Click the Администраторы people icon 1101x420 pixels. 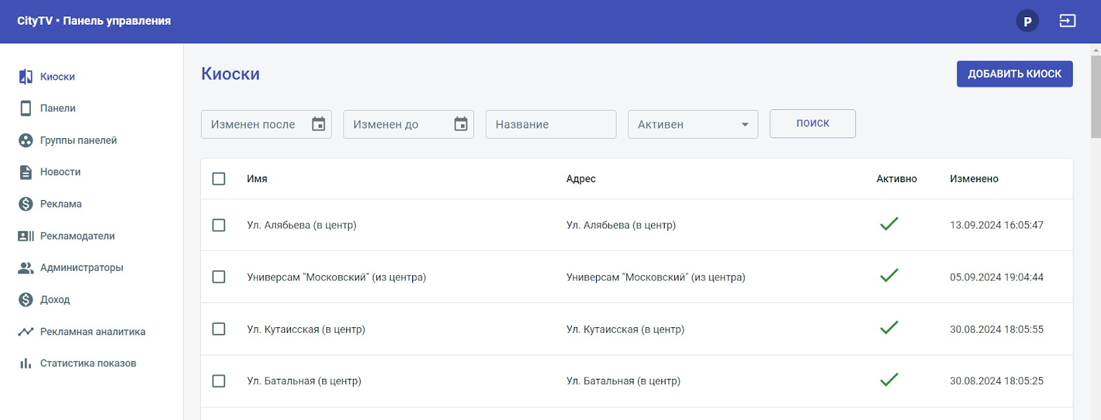tap(25, 268)
